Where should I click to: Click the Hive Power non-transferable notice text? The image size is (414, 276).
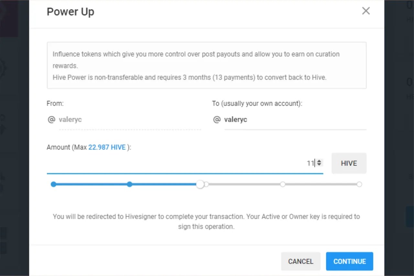[x=190, y=78]
